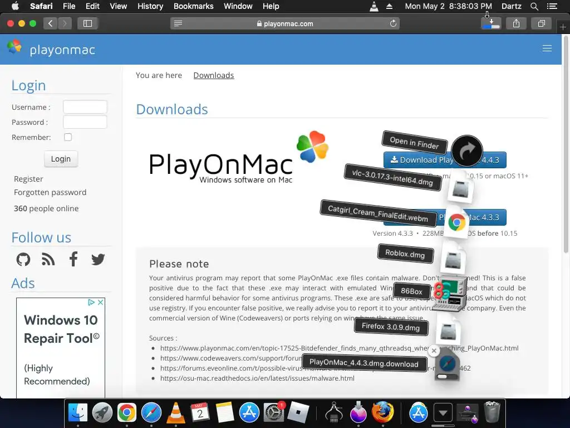
Task: Open Catgirl_Cream_FinalEdit.webm Chrome file icon
Action: [x=456, y=222]
